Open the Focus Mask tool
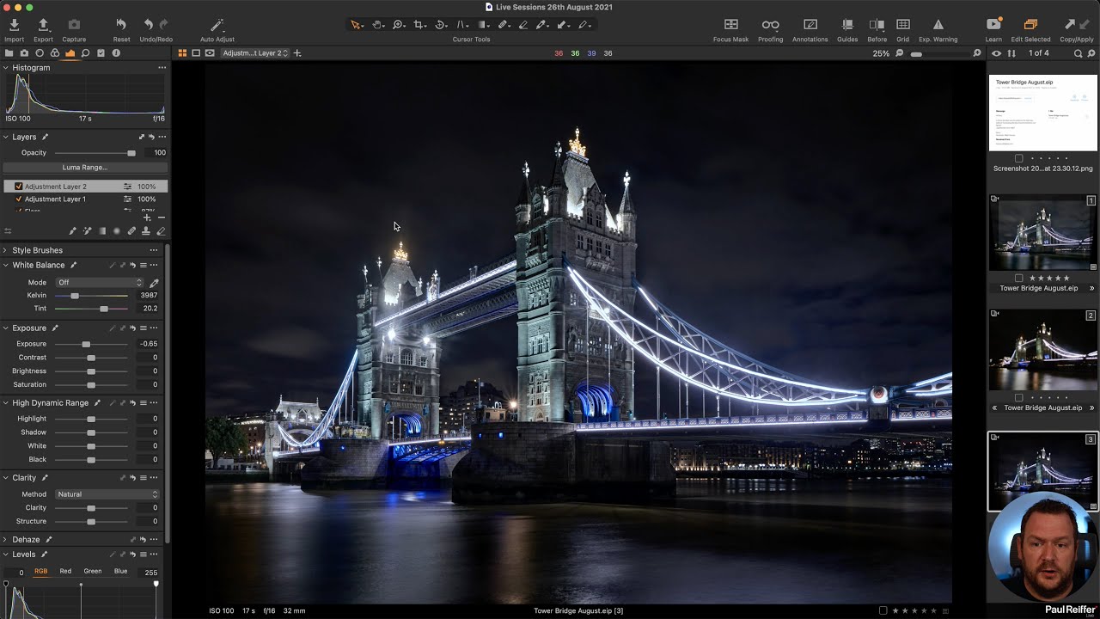 coord(730,25)
